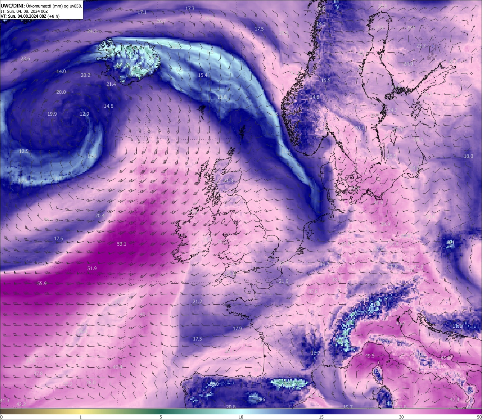Image resolution: width=482 pixels, height=420 pixels.
Task: Click the 21.4 value south of Iceland
Action: (x=111, y=84)
